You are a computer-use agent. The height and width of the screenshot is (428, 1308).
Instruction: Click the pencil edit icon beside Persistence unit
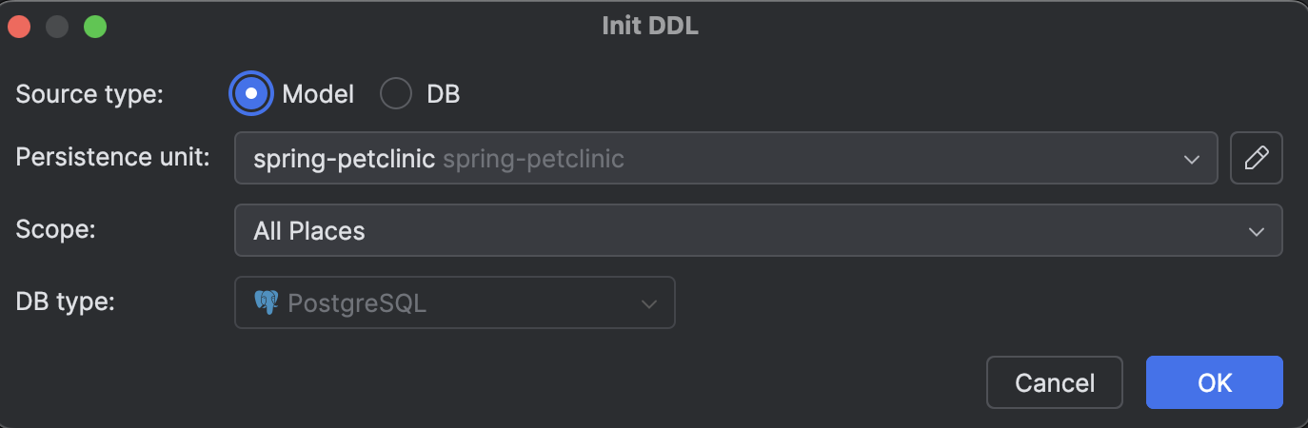[x=1257, y=158]
